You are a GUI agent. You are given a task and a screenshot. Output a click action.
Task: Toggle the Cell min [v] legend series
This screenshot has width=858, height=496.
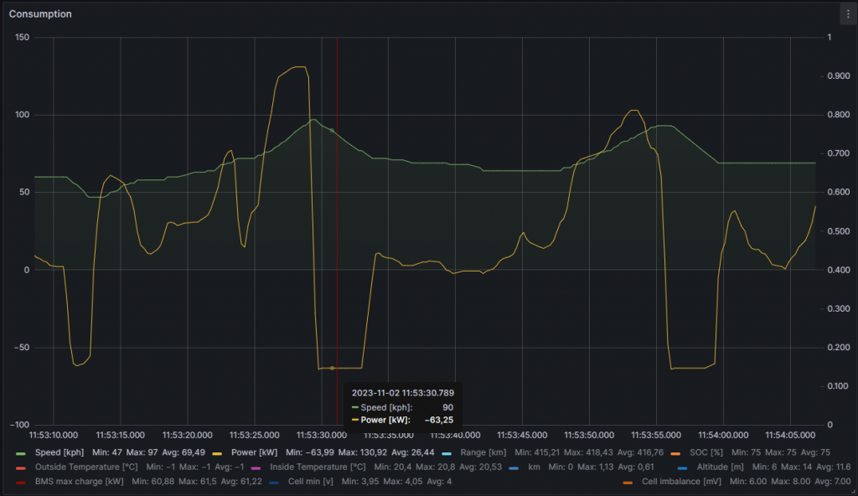coord(310,481)
